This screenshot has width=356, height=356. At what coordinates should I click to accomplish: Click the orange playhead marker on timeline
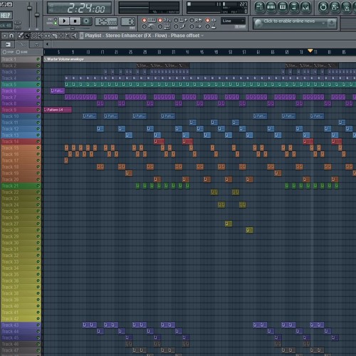[x=310, y=51]
